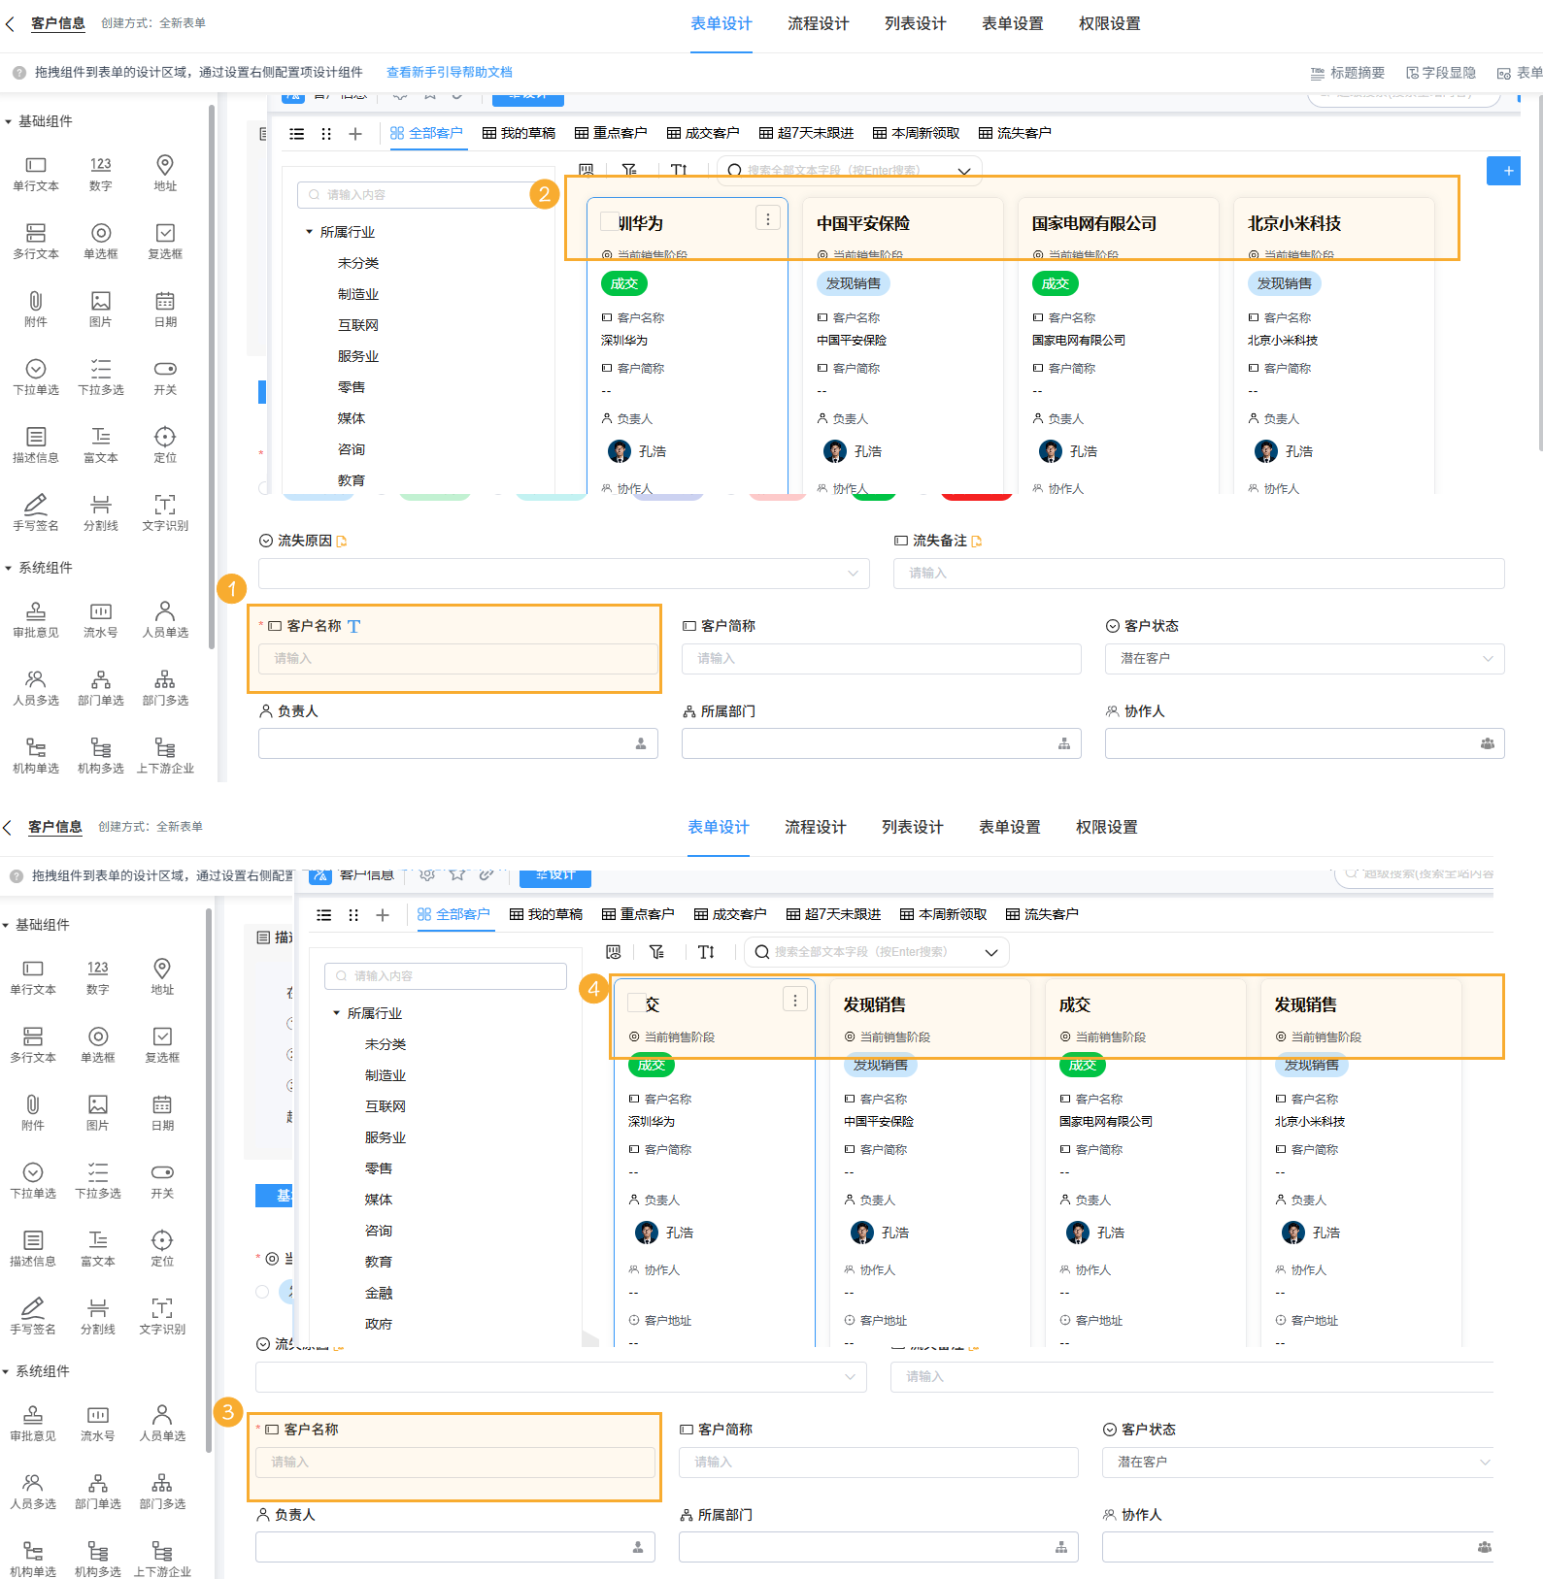Collapse 所属行业 tree in upper filter panel

tap(310, 232)
